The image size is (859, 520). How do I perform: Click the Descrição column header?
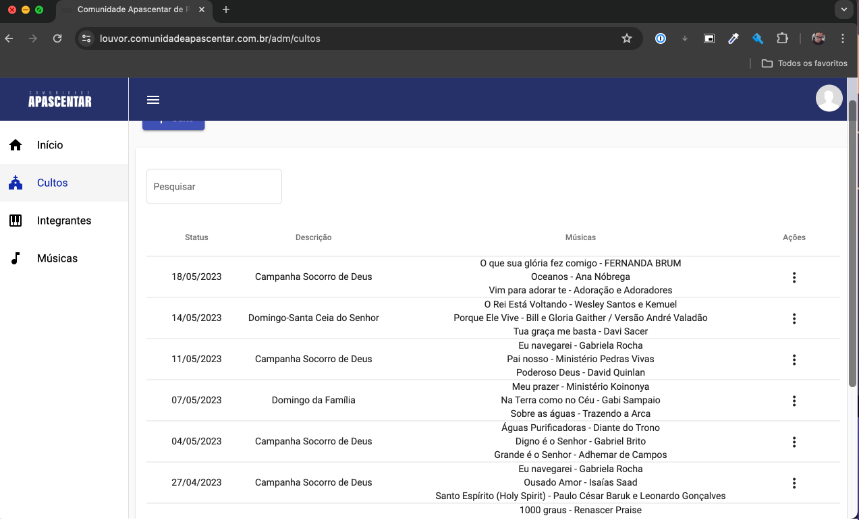coord(313,237)
